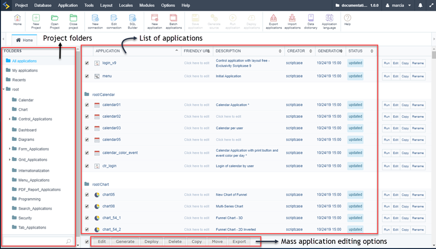Expand the Control_Applications folder
The width and height of the screenshot is (436, 249).
tap(10, 119)
